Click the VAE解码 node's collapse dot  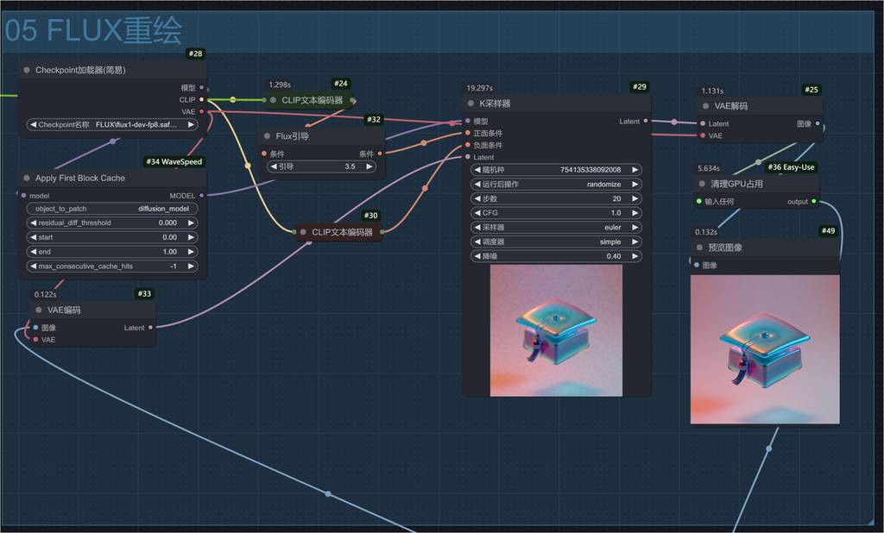point(705,106)
